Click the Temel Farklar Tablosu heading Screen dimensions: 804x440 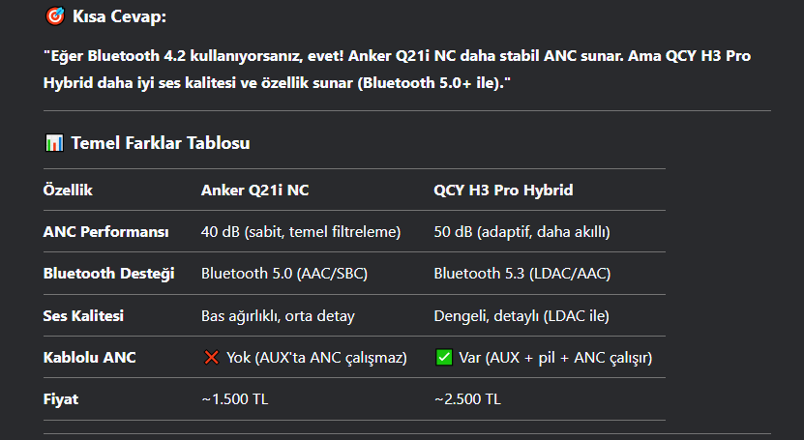point(161,144)
